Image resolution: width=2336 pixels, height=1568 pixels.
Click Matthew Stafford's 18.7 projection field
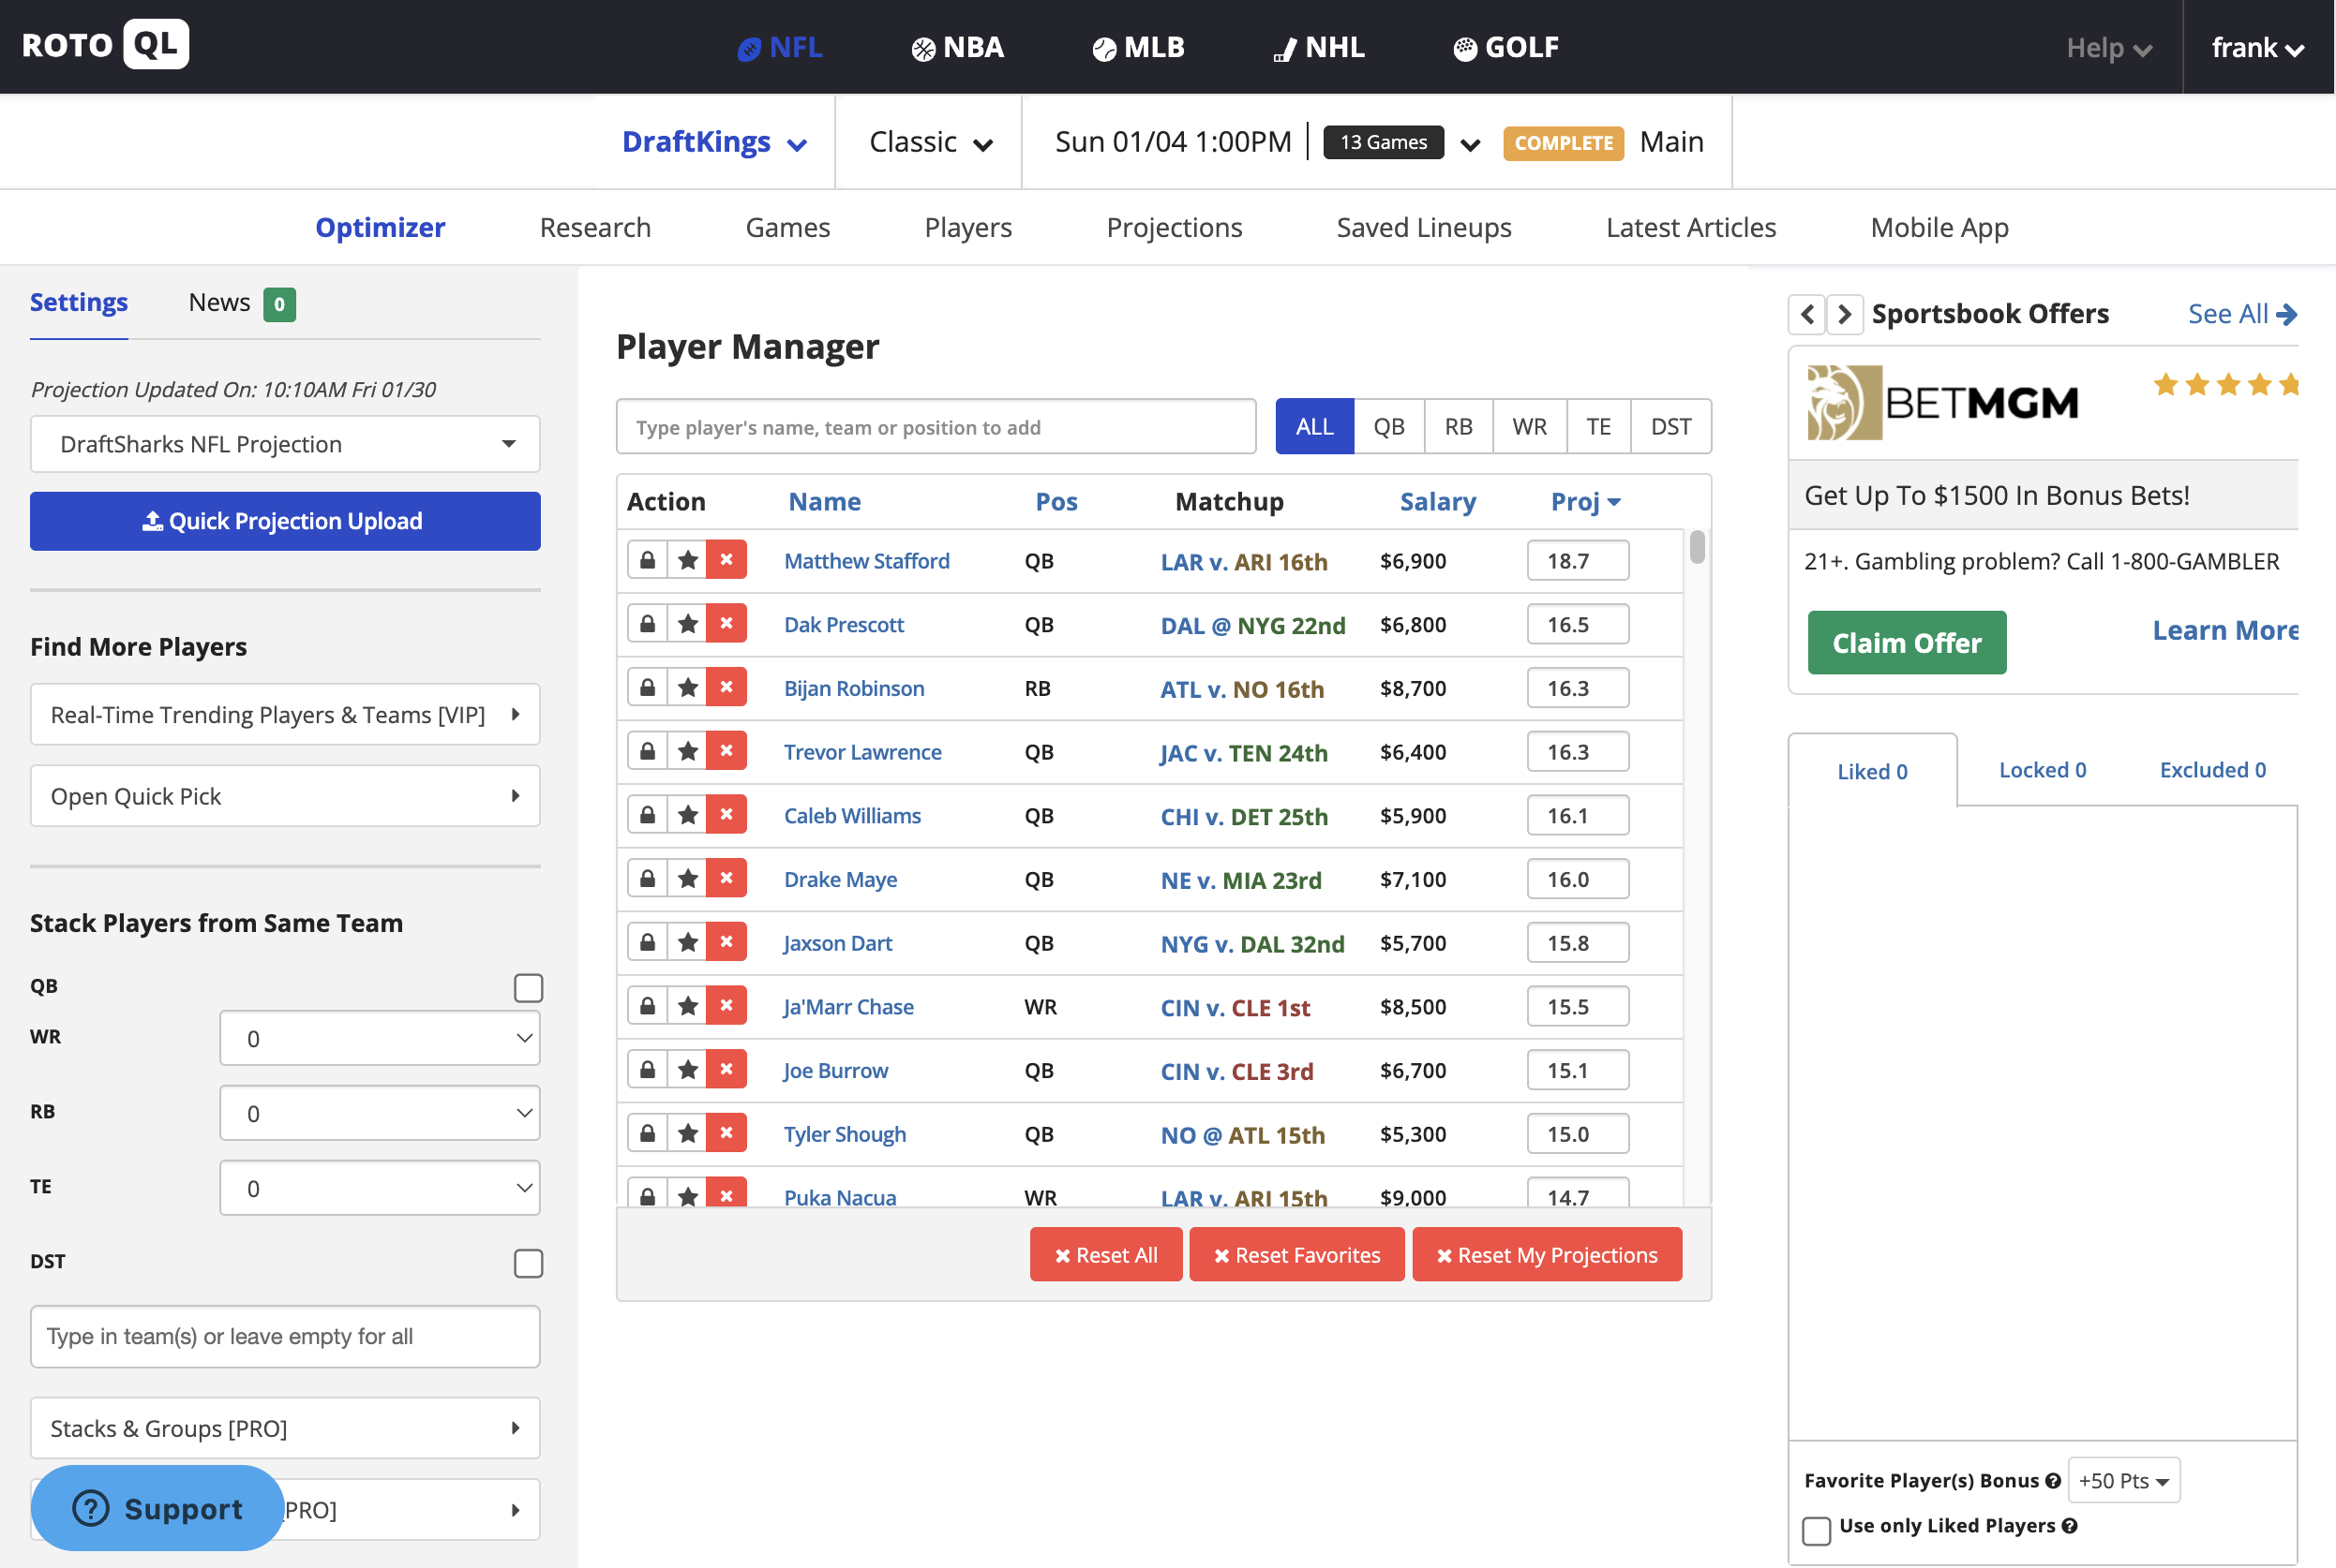[1579, 560]
